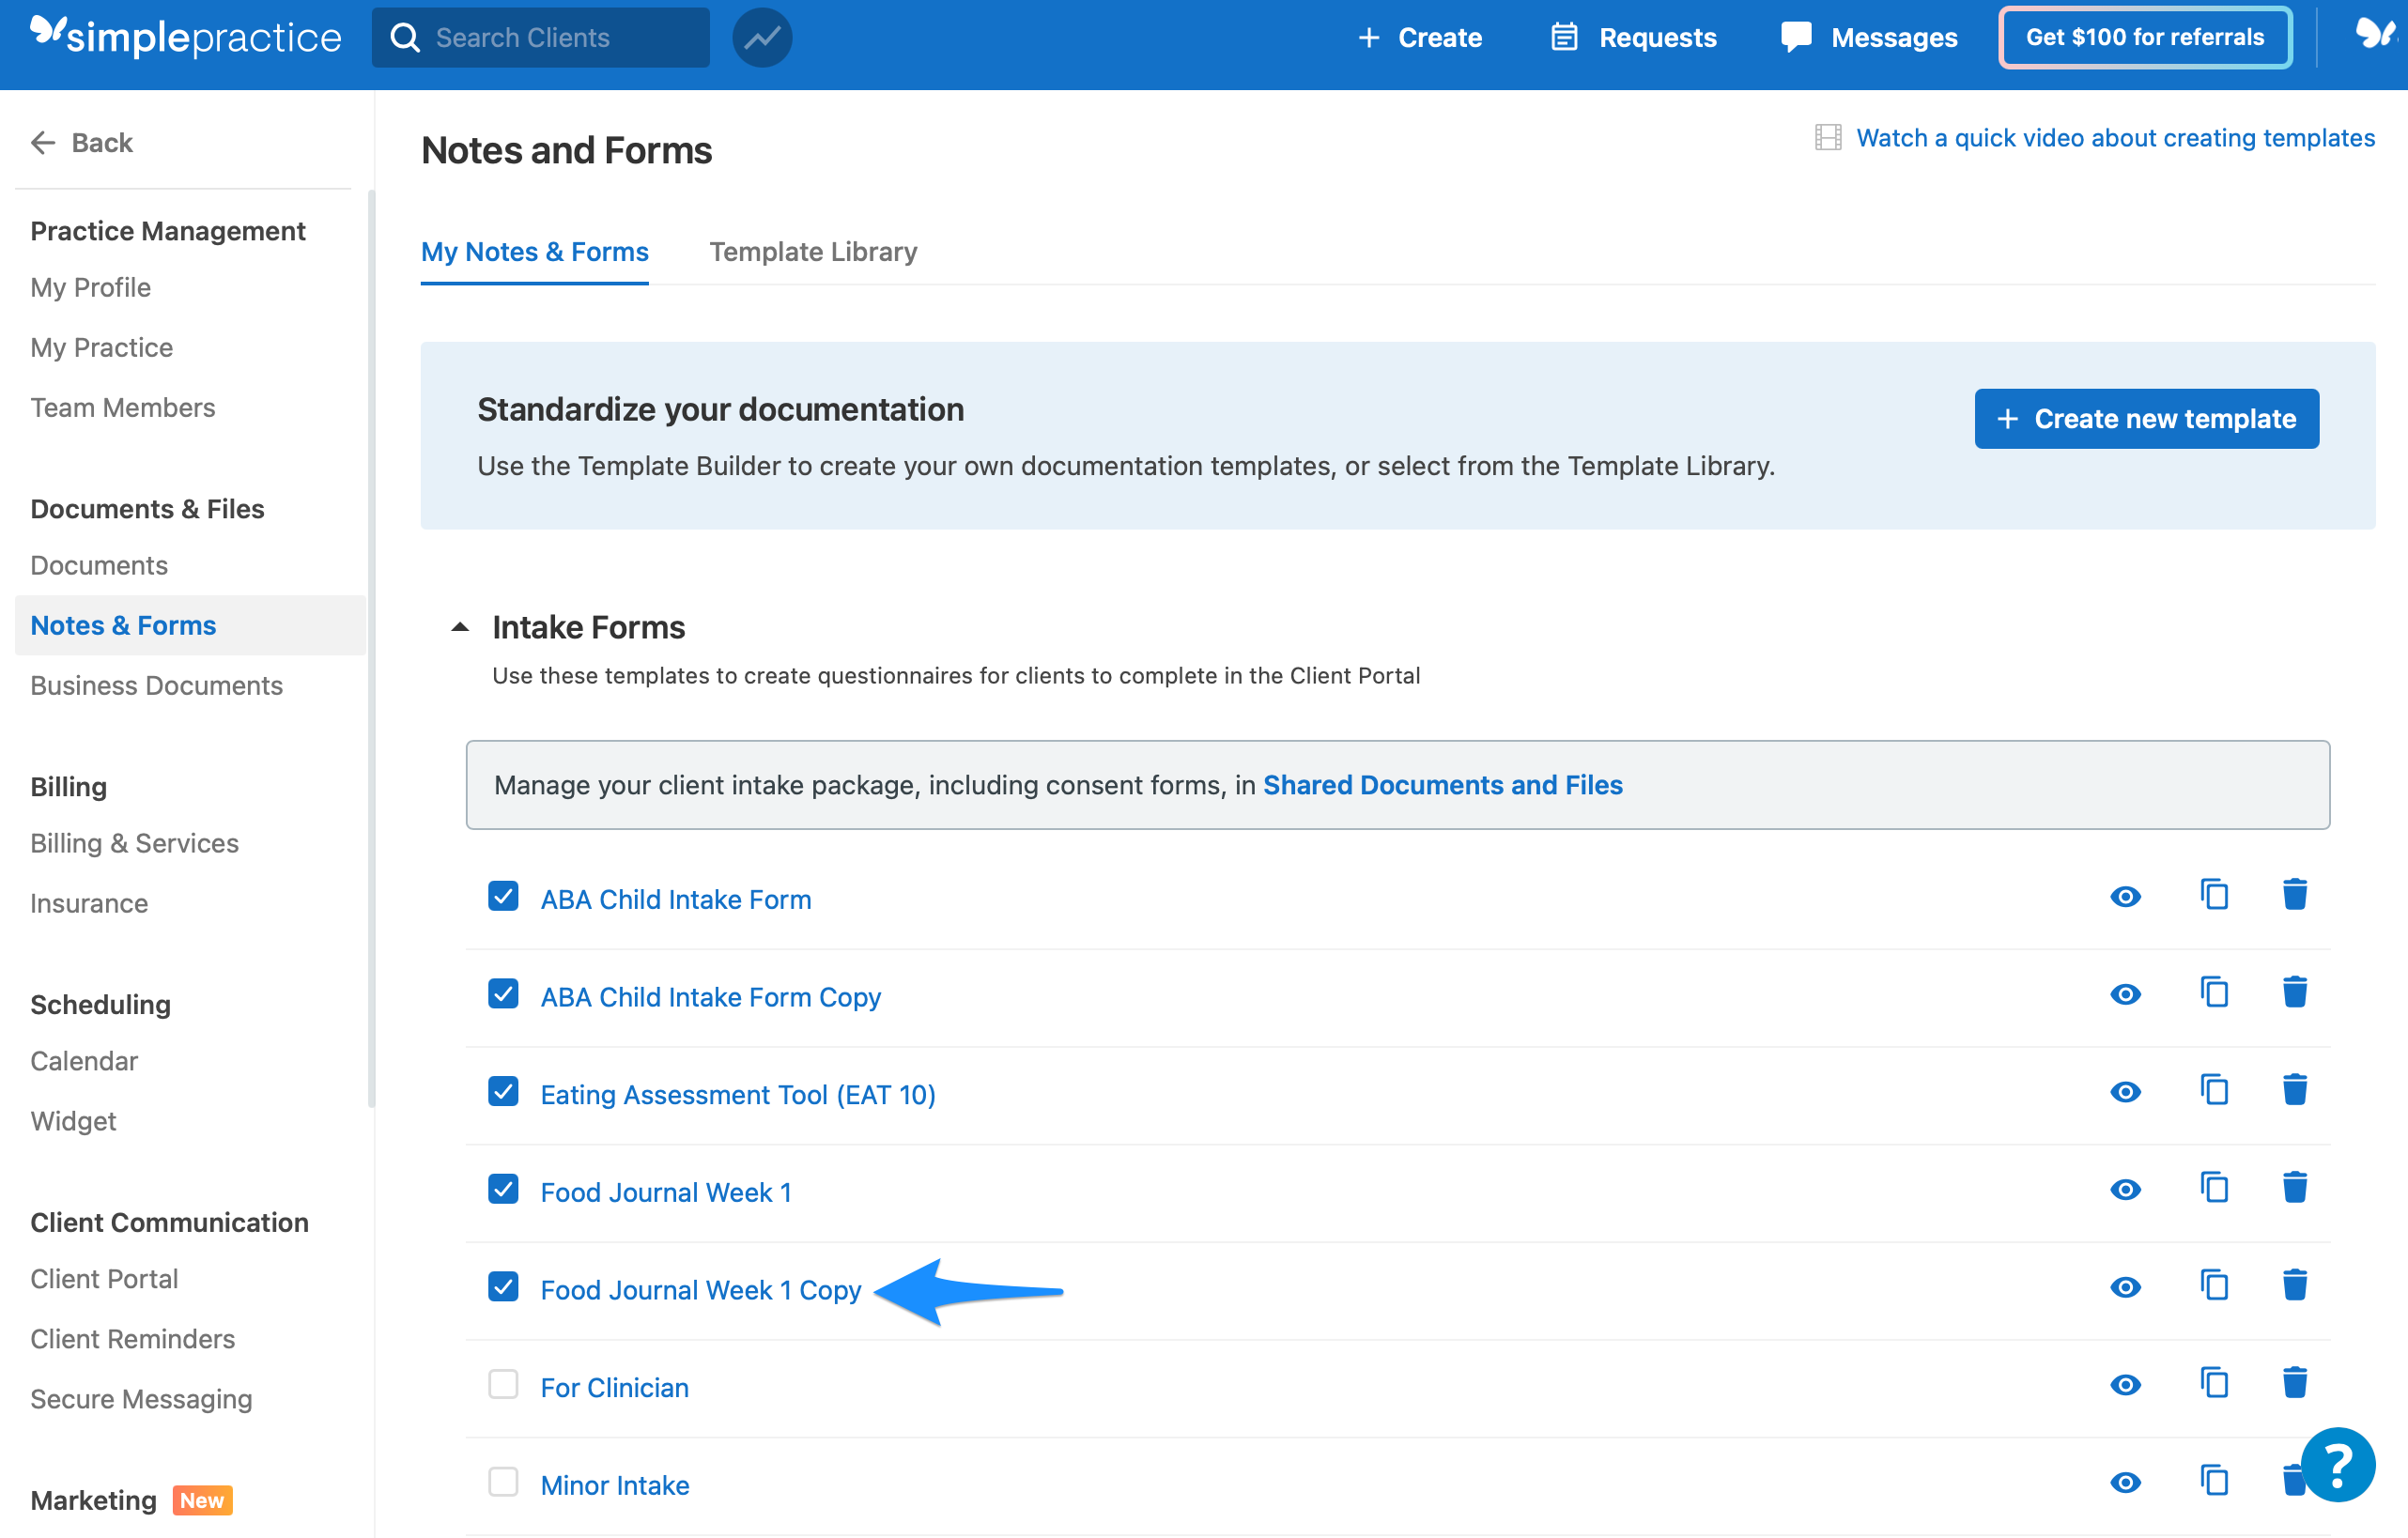This screenshot has height=1538, width=2408.
Task: Preview Eating Assessment Tool (EAT 10)
Action: [2125, 1092]
